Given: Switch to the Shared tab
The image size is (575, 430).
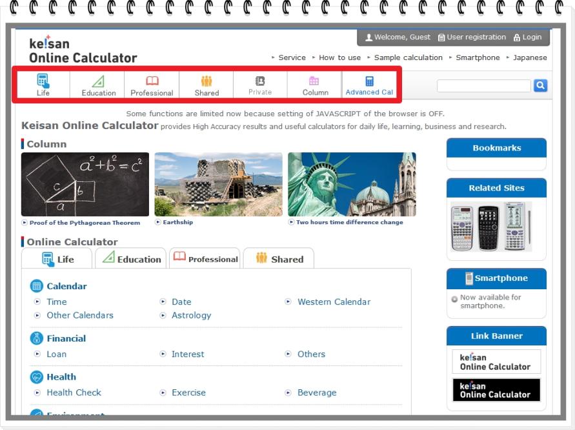Looking at the screenshot, I should click(279, 259).
